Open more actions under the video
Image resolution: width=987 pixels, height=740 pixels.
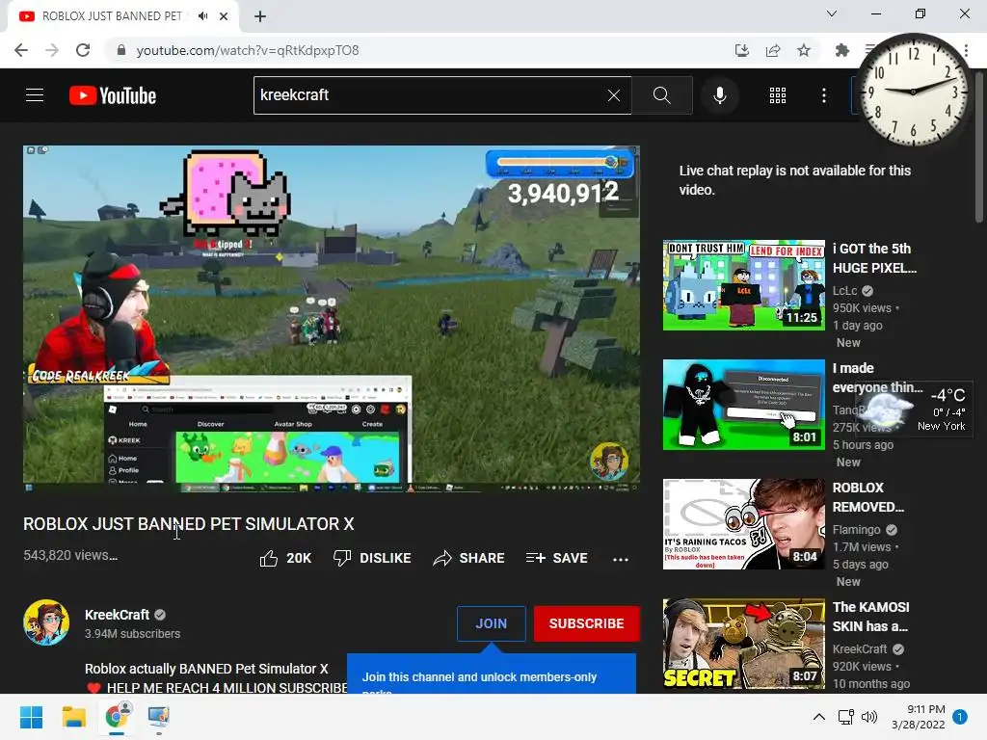(x=621, y=560)
